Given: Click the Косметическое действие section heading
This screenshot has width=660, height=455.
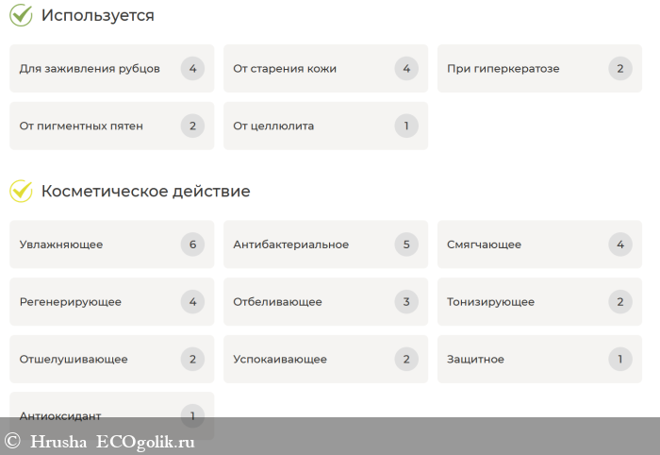Looking at the screenshot, I should click(145, 191).
